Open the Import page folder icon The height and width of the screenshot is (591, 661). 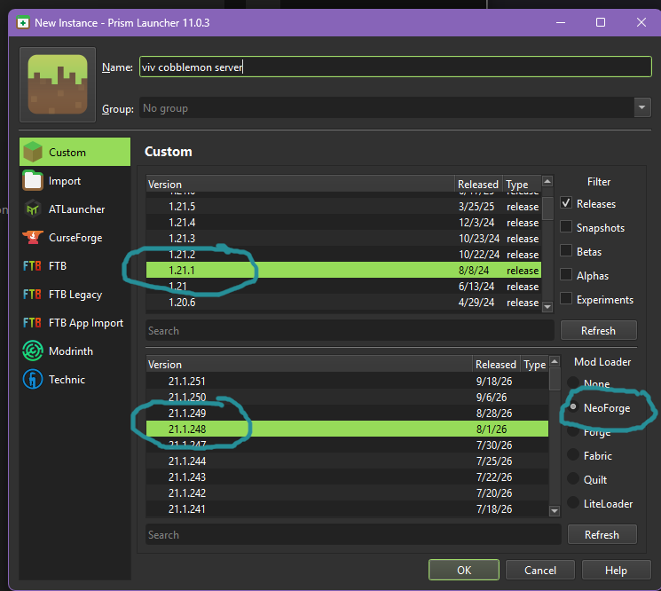pyautogui.click(x=33, y=180)
